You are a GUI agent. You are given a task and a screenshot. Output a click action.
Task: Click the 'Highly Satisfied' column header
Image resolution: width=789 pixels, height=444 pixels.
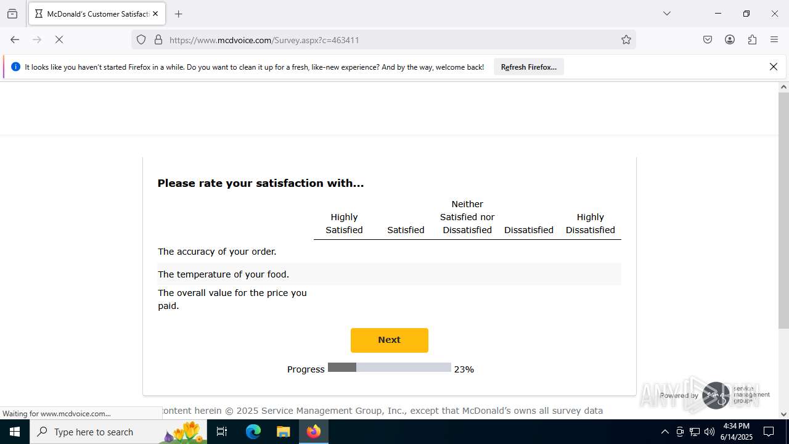[x=344, y=223]
